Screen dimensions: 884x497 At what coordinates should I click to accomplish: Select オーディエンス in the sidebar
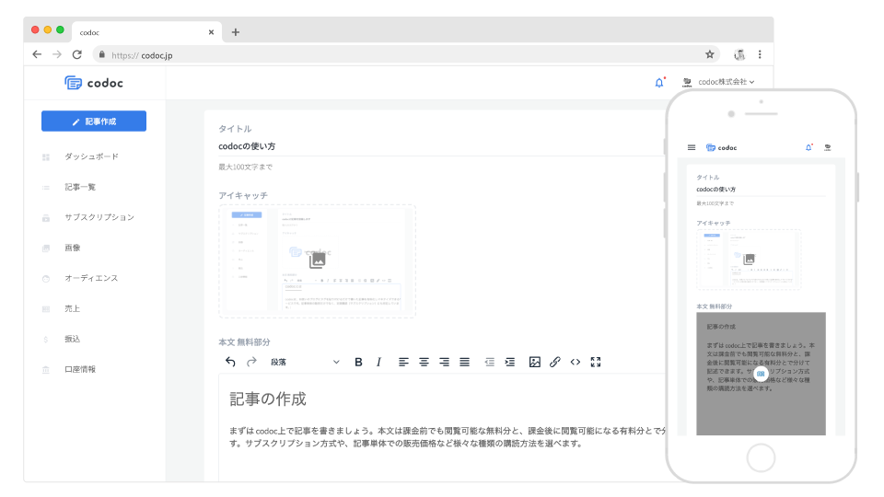(x=91, y=278)
